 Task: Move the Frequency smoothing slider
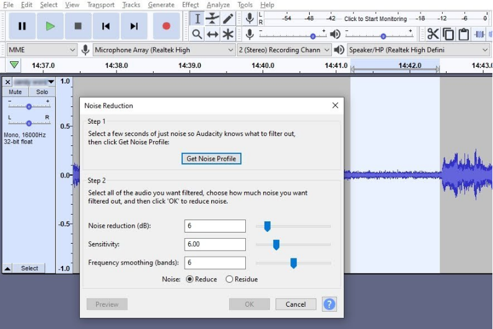(294, 263)
